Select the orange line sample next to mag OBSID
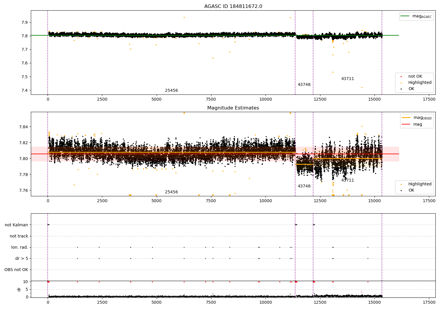 tap(406, 118)
